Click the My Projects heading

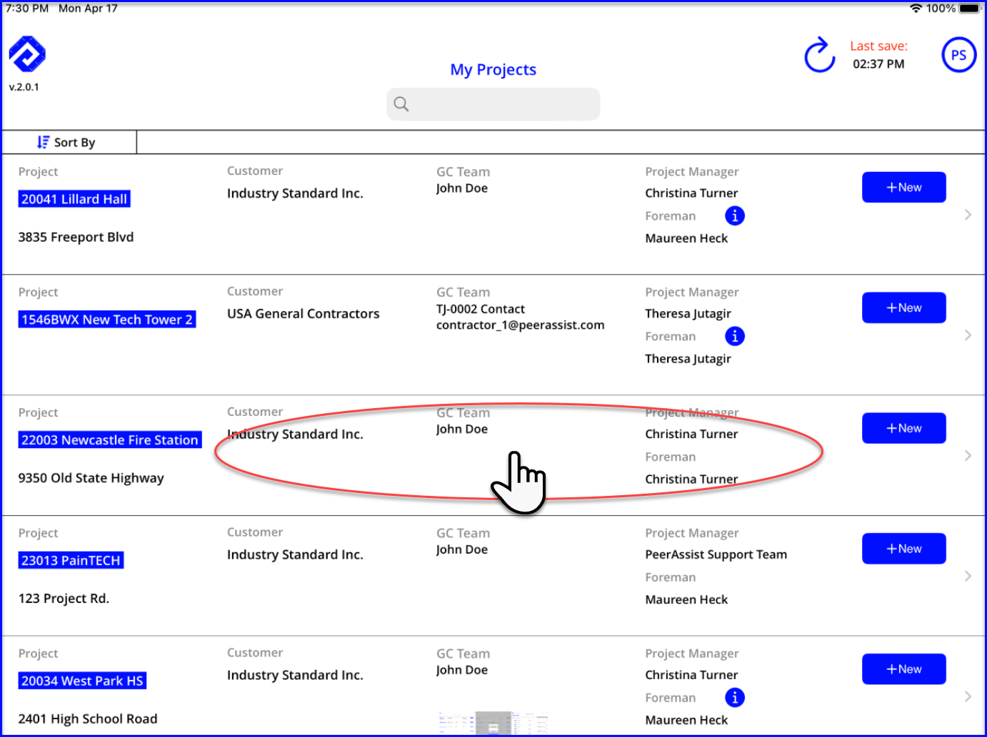493,70
